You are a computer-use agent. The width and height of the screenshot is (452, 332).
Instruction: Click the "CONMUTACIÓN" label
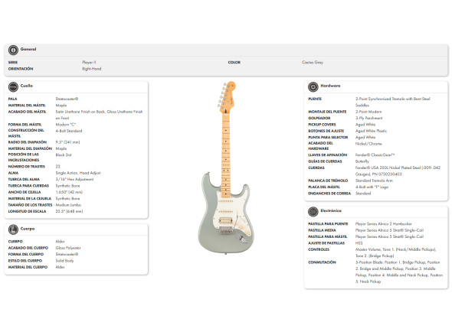tap(322, 262)
